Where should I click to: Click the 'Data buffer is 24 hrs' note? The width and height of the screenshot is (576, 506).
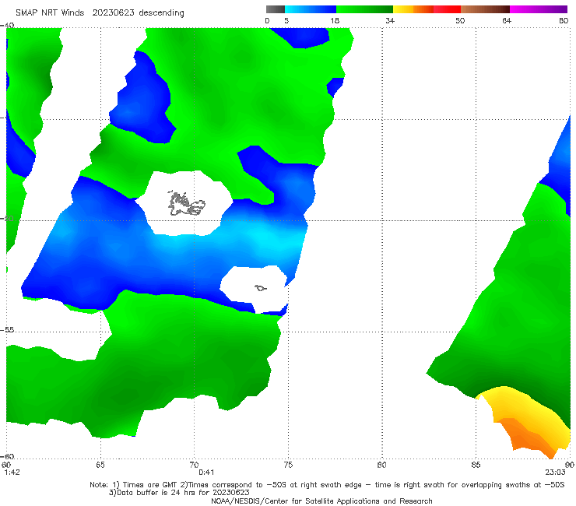coord(179,493)
